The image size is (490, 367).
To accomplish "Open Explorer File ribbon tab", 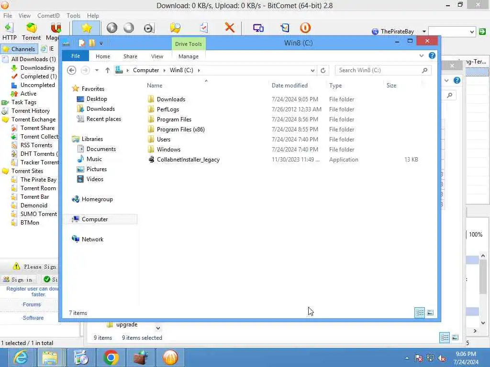I will (x=76, y=56).
